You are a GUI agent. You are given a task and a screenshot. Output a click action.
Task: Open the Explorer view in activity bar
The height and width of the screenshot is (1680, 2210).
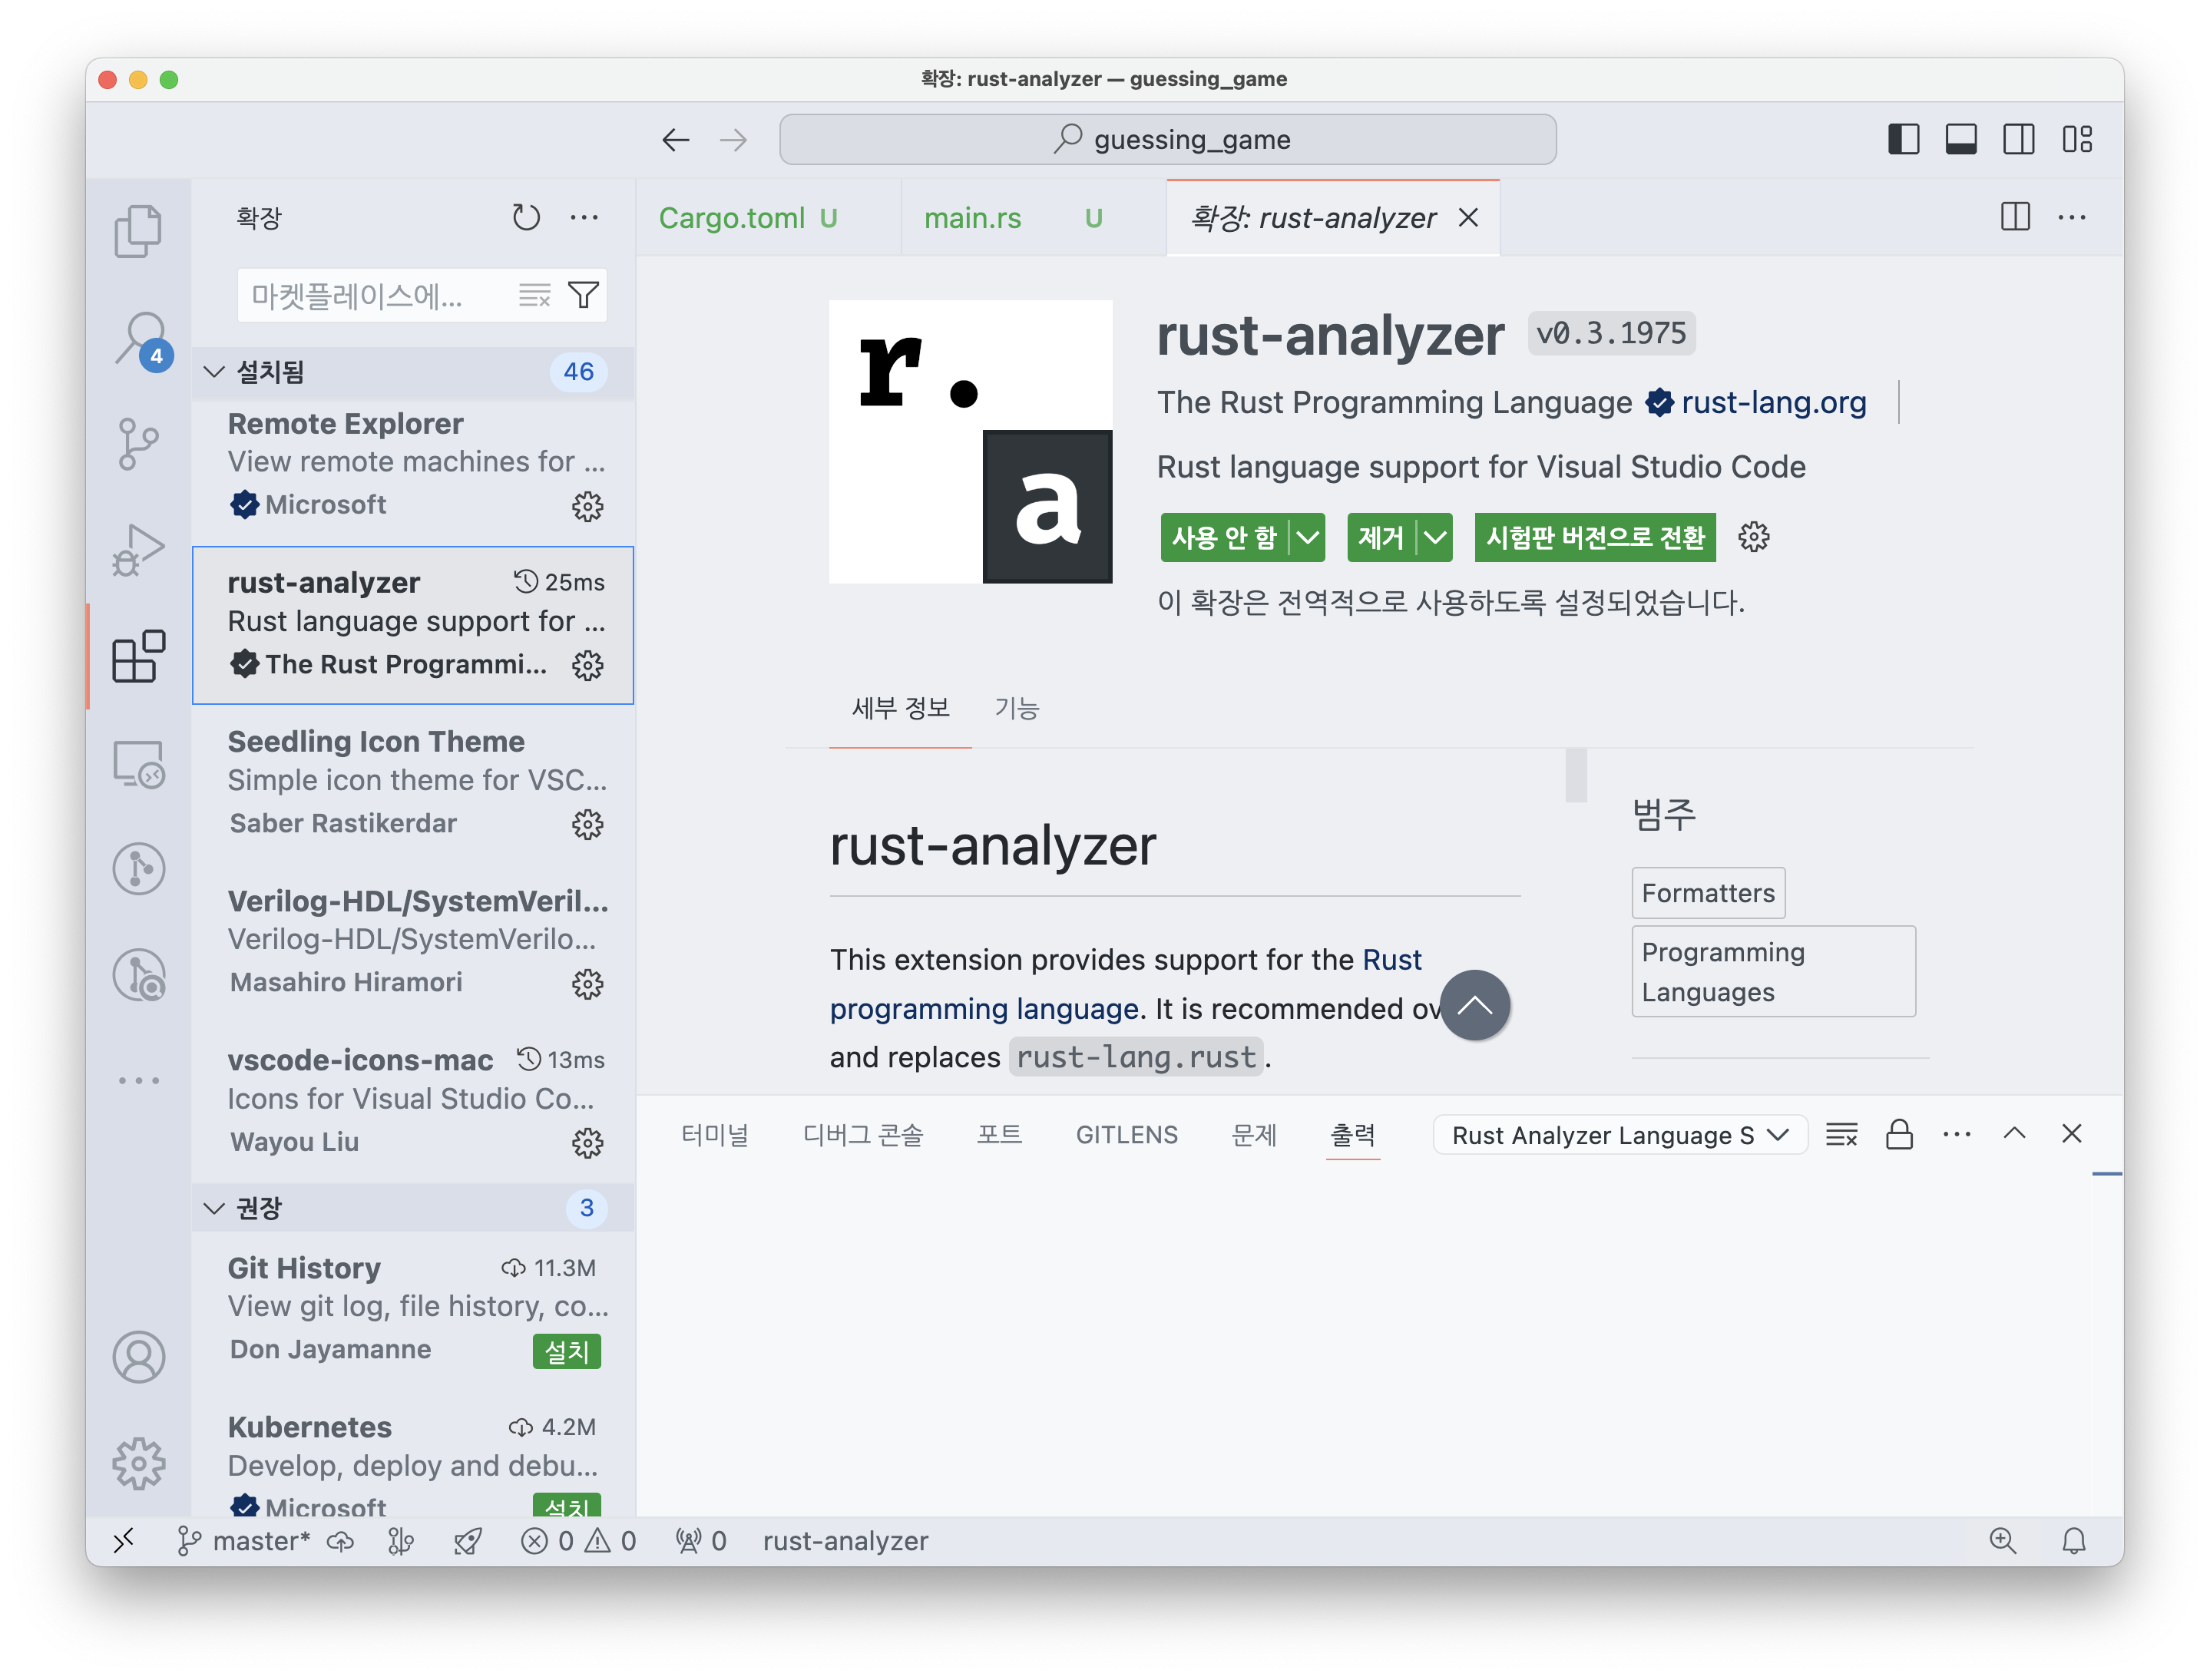tap(138, 231)
